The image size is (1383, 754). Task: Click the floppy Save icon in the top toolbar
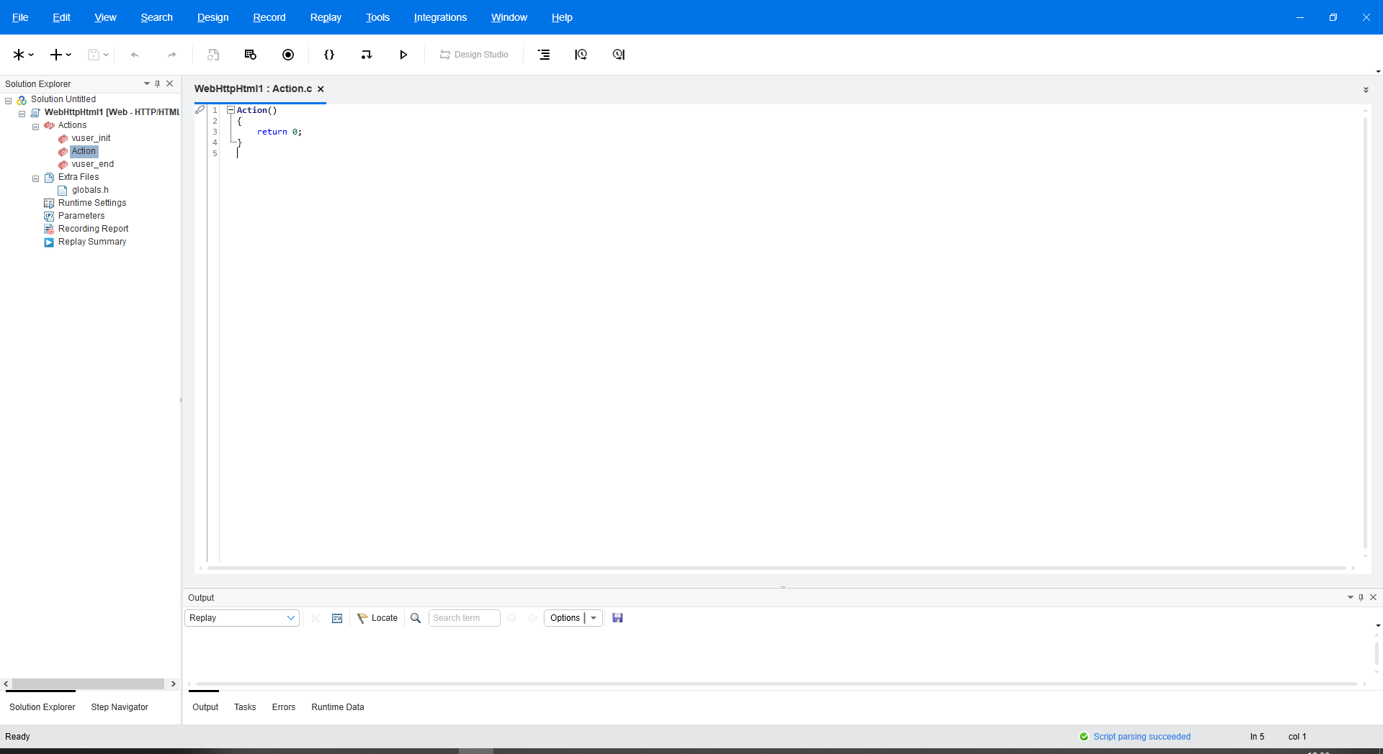[93, 55]
